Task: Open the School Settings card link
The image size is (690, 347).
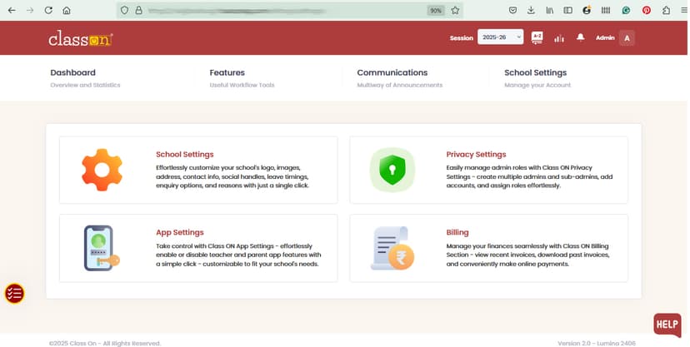Action: pos(185,154)
